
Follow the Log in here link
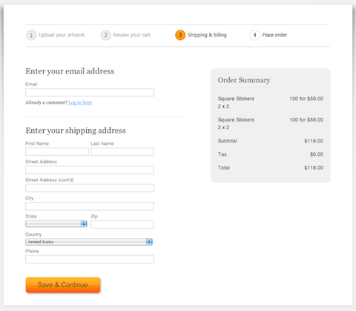[x=80, y=102]
